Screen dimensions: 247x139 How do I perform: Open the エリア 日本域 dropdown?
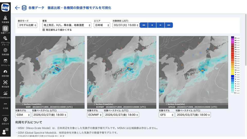coord(102,25)
